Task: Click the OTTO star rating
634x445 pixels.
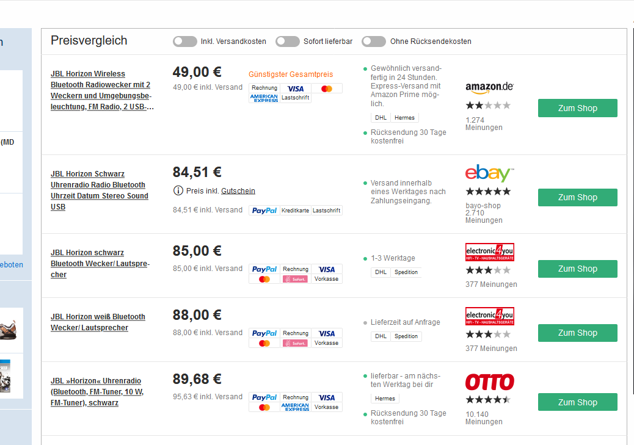Action: tap(488, 400)
